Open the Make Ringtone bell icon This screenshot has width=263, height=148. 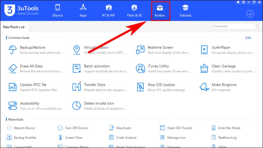pos(204,87)
